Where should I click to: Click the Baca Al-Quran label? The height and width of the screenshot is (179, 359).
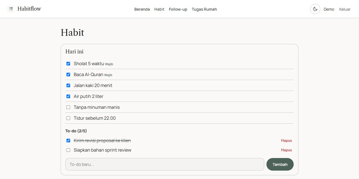pyautogui.click(x=88, y=75)
